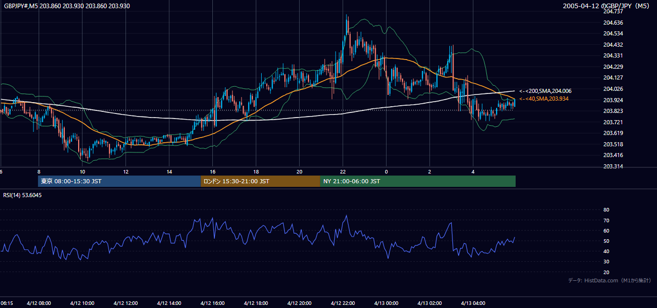Click the 4/13 04:00 bottom time label
This screenshot has height=308, width=657.
(473, 303)
